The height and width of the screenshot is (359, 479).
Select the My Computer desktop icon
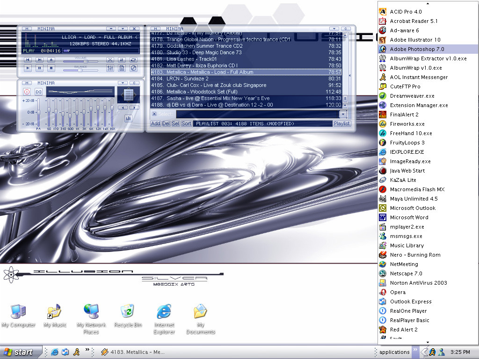pyautogui.click(x=18, y=316)
